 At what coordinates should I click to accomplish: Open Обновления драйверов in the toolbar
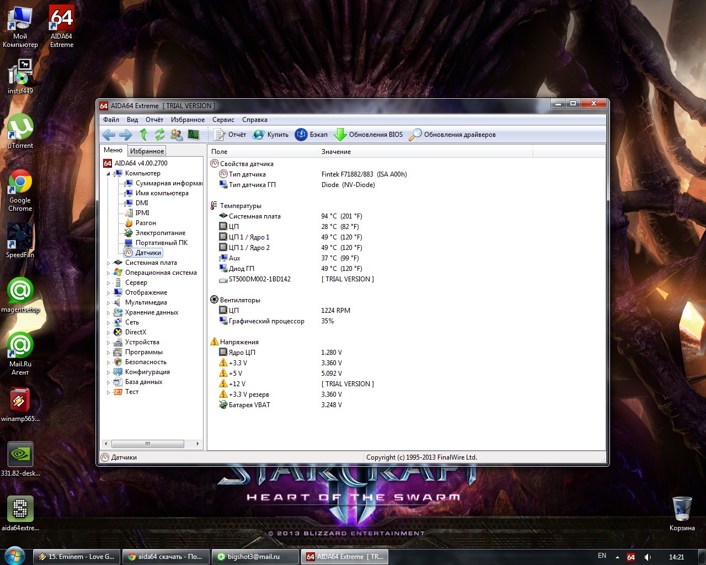coord(452,135)
